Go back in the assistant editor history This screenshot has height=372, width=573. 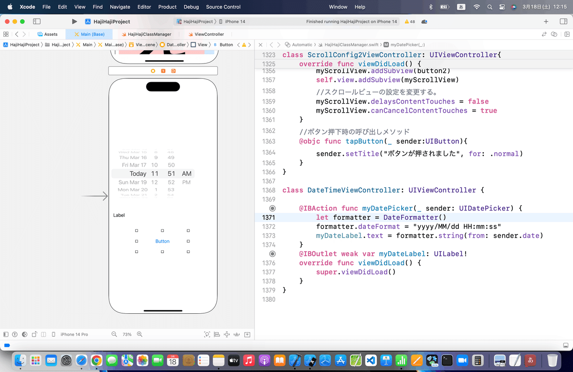click(x=271, y=44)
